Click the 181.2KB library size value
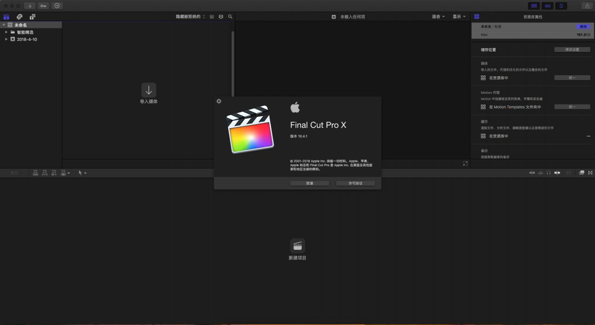 click(x=583, y=35)
